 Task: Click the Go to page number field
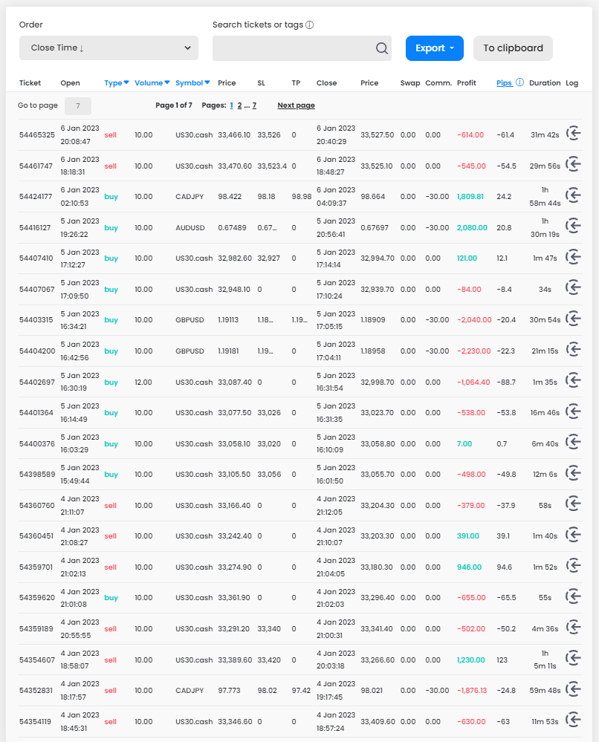pyautogui.click(x=78, y=105)
